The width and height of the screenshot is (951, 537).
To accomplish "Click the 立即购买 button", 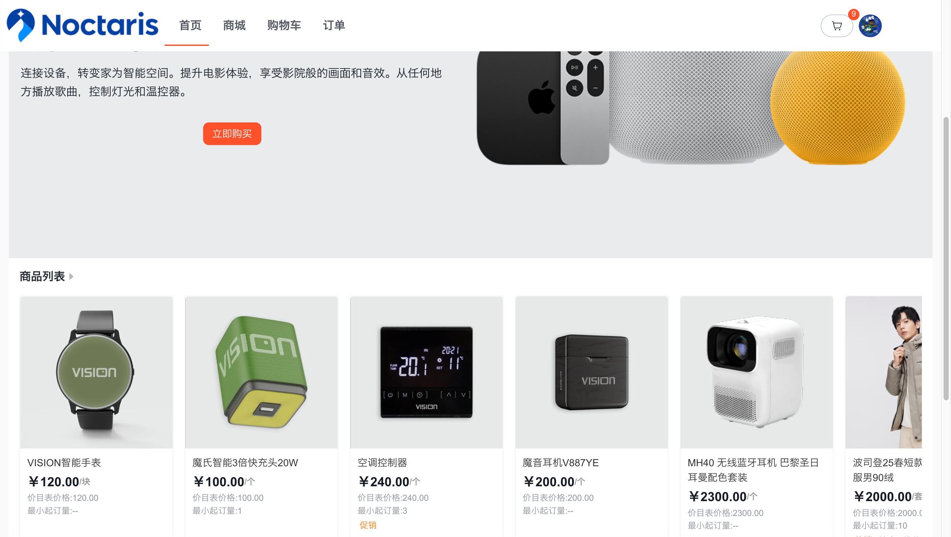I will 232,133.
